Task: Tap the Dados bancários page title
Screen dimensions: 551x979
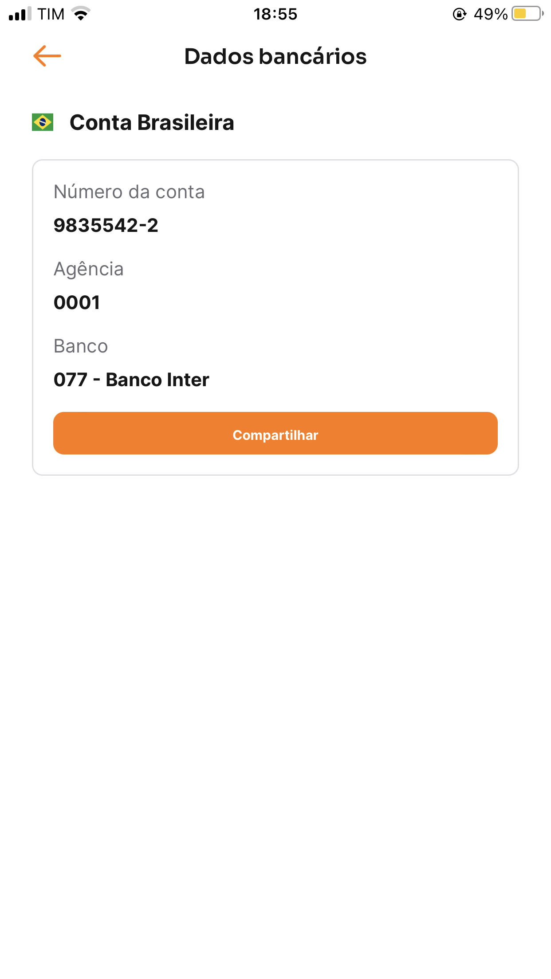Action: (275, 56)
